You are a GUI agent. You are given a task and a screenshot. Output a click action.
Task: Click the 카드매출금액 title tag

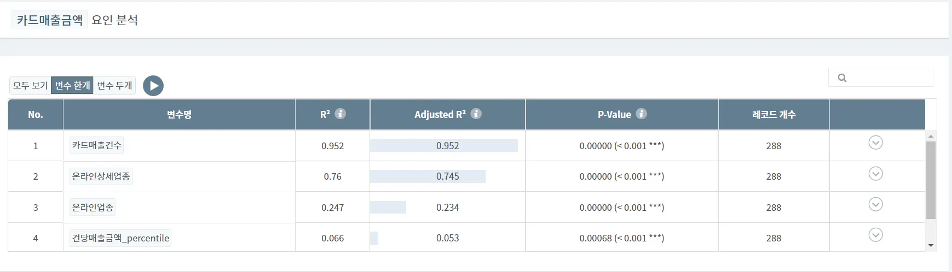click(x=50, y=20)
